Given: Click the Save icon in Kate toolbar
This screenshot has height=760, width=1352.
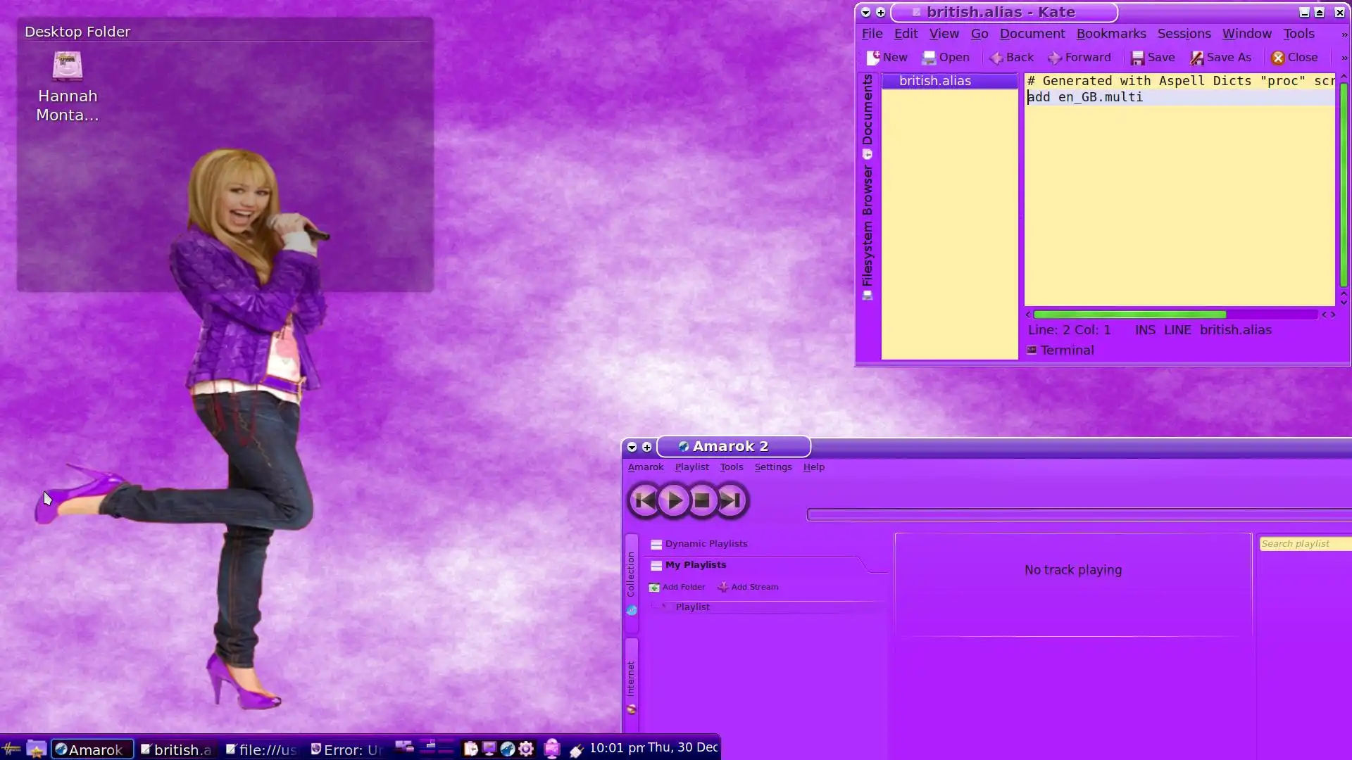Looking at the screenshot, I should click(x=1137, y=58).
